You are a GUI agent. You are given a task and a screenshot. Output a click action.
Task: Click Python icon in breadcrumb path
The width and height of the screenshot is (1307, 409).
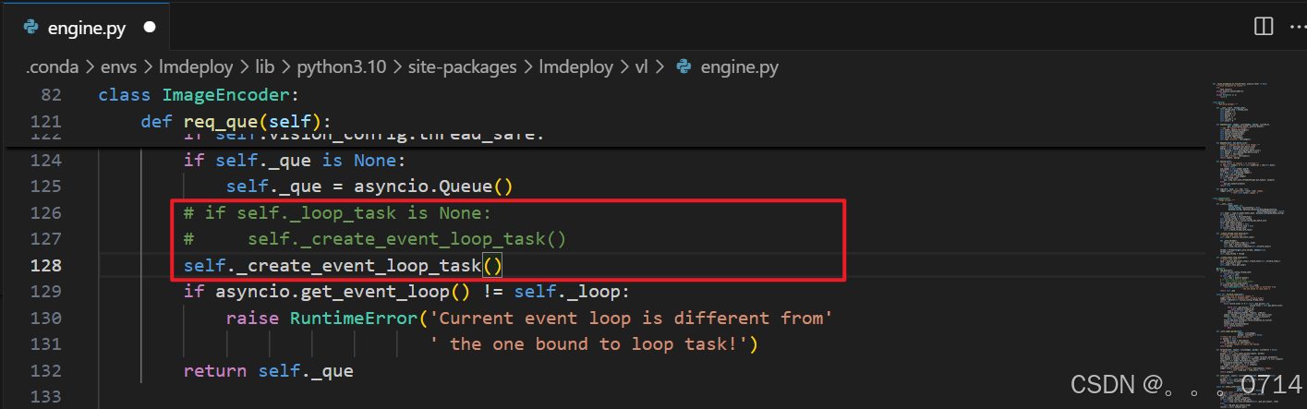(x=684, y=66)
